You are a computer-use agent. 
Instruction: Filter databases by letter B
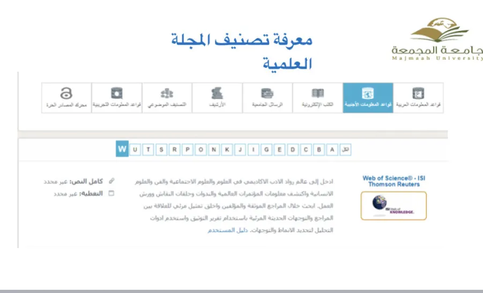(319, 150)
